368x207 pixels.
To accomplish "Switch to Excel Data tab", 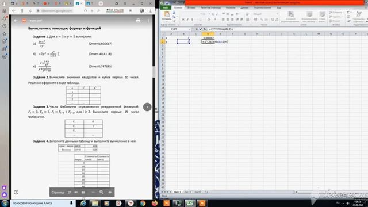I will pyautogui.click(x=244, y=7).
